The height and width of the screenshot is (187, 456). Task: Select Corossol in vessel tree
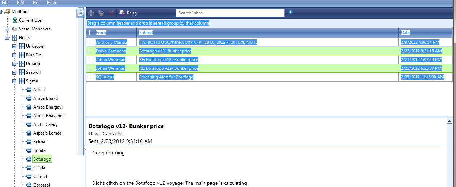coord(42,184)
